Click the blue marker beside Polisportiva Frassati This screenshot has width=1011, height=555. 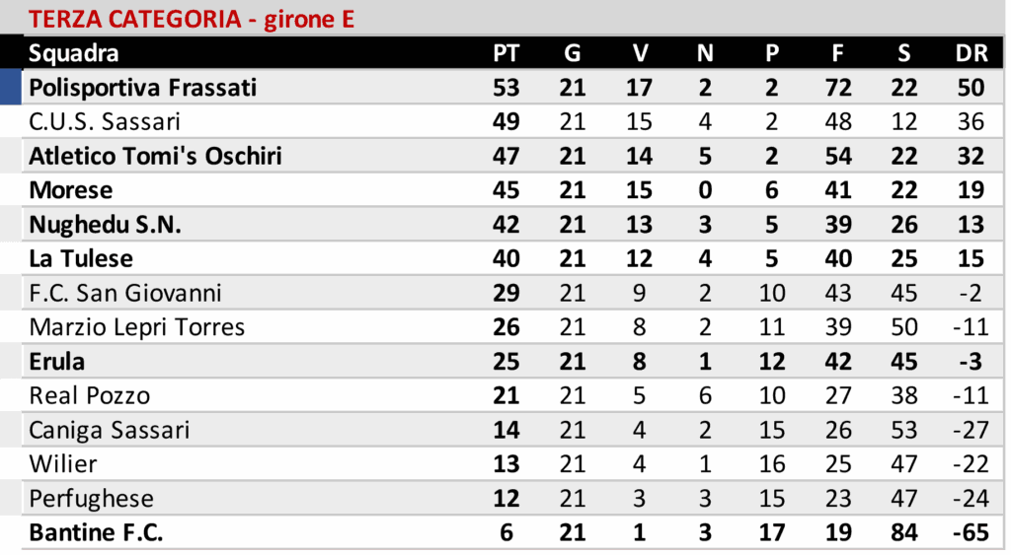(x=11, y=88)
